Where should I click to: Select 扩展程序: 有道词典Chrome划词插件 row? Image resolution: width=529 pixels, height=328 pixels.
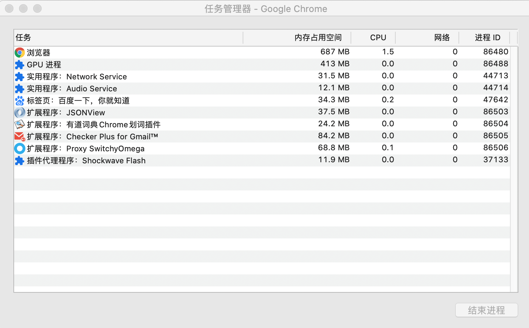262,124
